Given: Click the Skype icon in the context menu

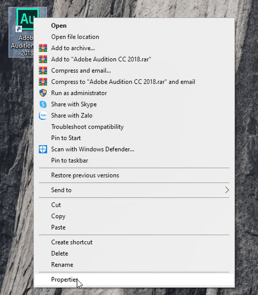Looking at the screenshot, I should [x=43, y=104].
